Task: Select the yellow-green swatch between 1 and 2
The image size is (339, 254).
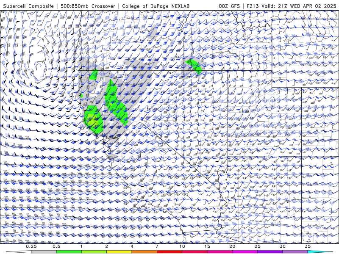Action: point(94,252)
